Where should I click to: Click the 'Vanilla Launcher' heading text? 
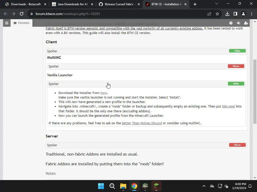[60, 75]
